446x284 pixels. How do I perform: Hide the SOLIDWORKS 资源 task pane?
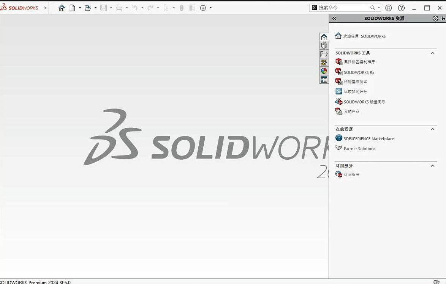point(334,18)
